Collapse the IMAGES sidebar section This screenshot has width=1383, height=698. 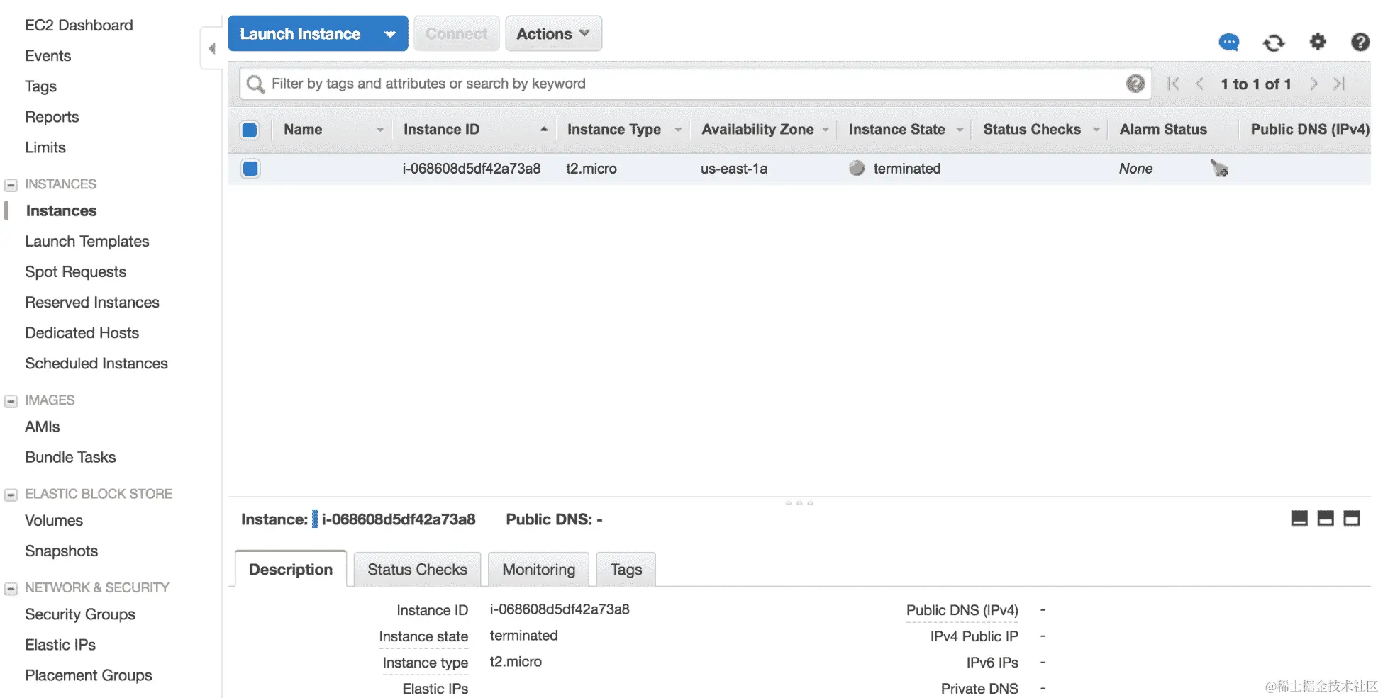[x=11, y=401]
